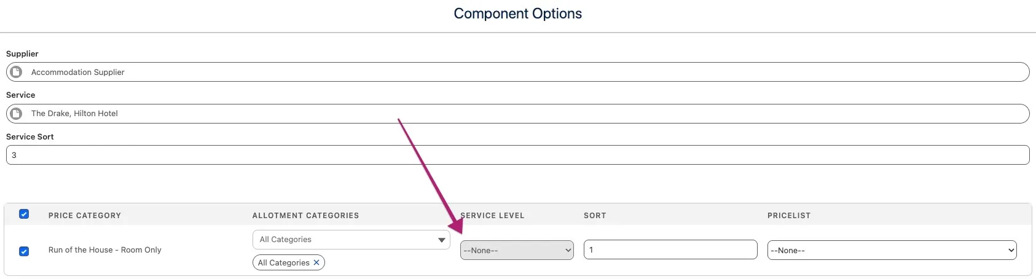This screenshot has width=1036, height=279.
Task: Click the Supplier field record icon
Action: click(17, 72)
